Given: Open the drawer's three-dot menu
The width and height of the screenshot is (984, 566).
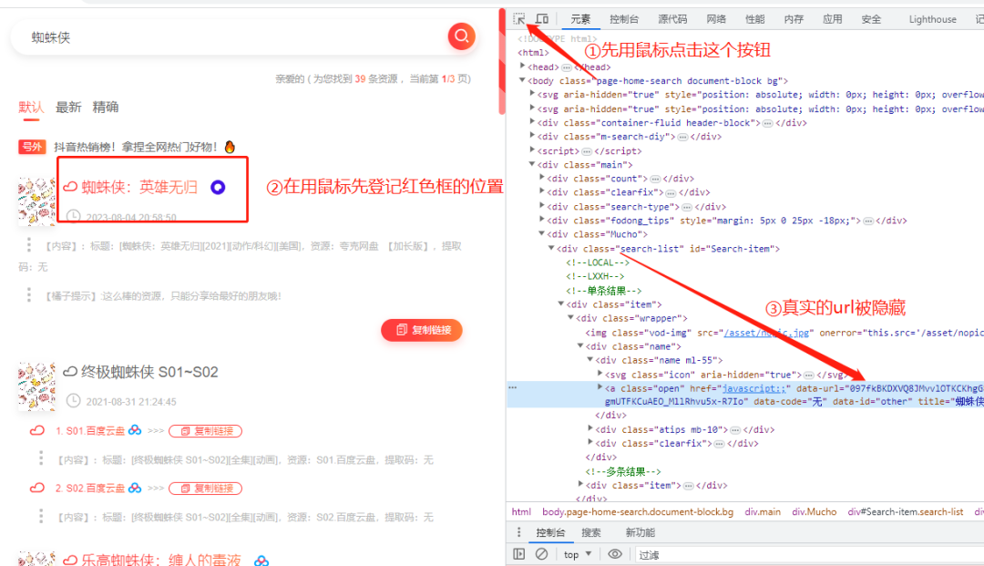Looking at the screenshot, I should (518, 533).
